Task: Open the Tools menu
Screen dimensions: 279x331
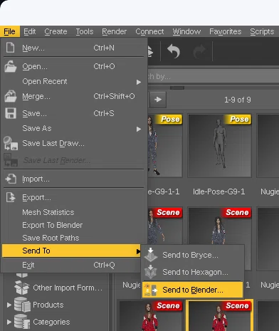Action: point(85,31)
